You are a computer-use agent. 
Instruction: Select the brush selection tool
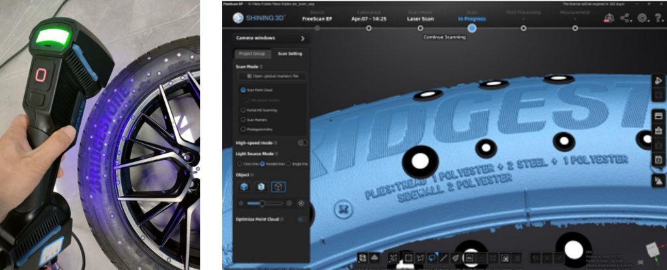coord(457,258)
